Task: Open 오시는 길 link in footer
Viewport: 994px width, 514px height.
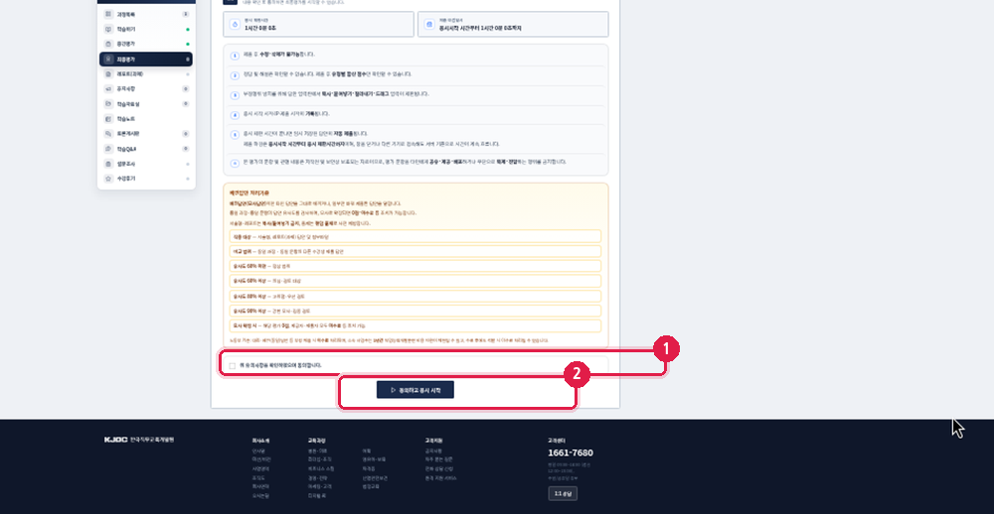Action: pyautogui.click(x=259, y=496)
